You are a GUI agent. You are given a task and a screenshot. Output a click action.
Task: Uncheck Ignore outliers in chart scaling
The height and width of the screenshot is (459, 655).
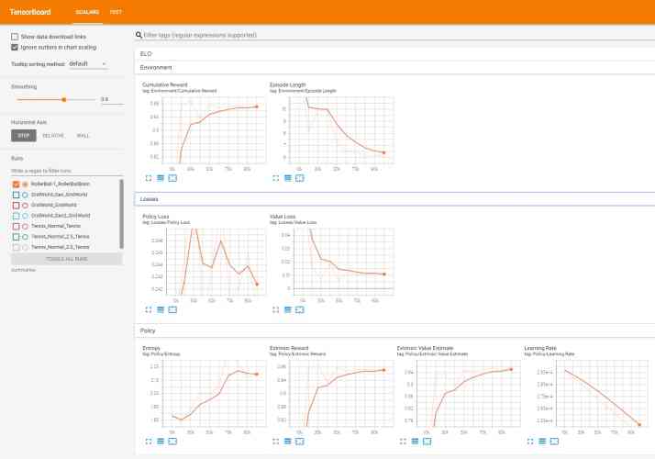(x=15, y=47)
